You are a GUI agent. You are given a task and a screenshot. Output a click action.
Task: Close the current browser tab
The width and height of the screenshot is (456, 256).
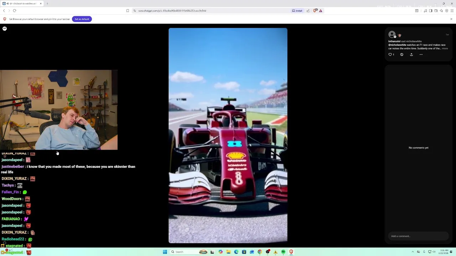point(41,4)
